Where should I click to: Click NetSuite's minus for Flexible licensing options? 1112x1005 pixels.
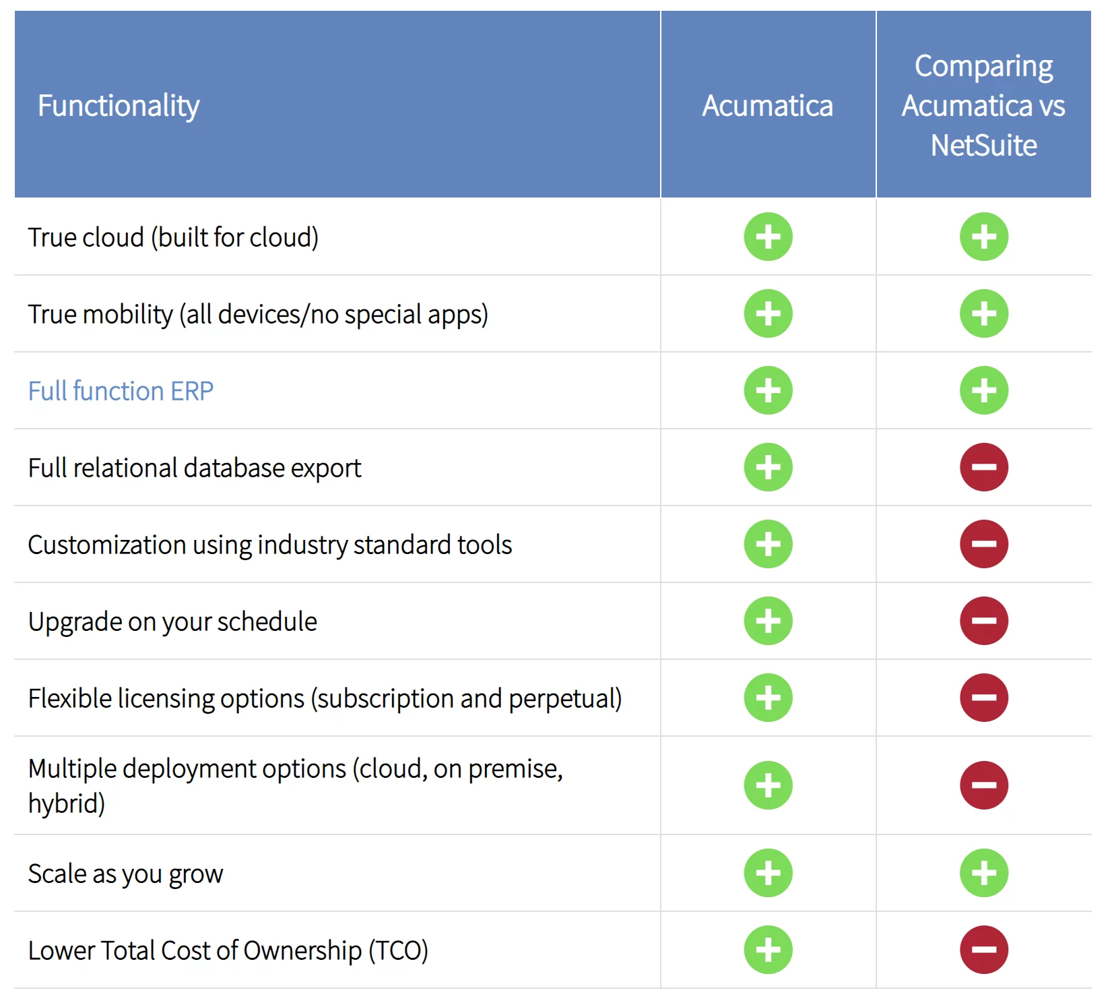click(x=983, y=698)
